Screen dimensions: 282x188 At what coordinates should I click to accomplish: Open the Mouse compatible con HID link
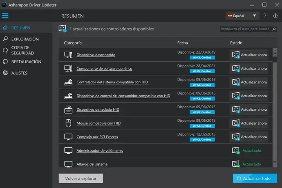[x=98, y=123]
